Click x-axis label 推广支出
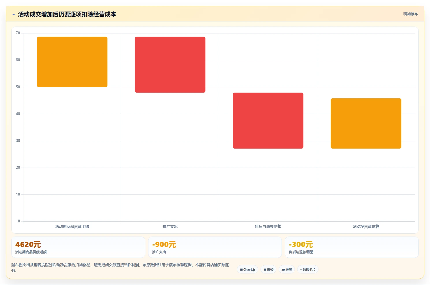 [x=170, y=226]
